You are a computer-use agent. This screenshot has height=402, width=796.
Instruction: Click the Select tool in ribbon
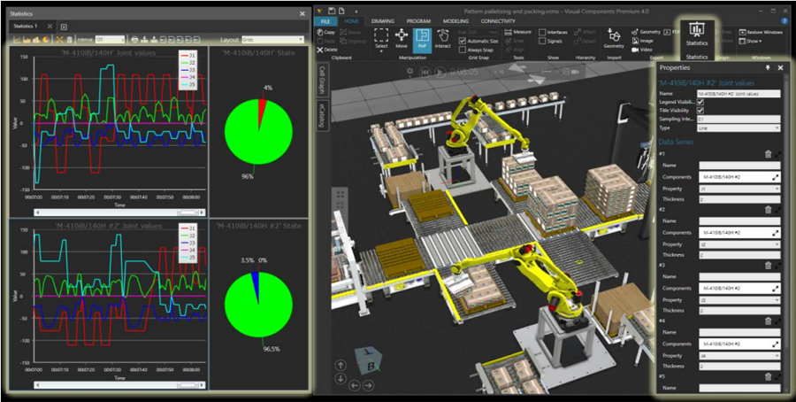click(381, 38)
